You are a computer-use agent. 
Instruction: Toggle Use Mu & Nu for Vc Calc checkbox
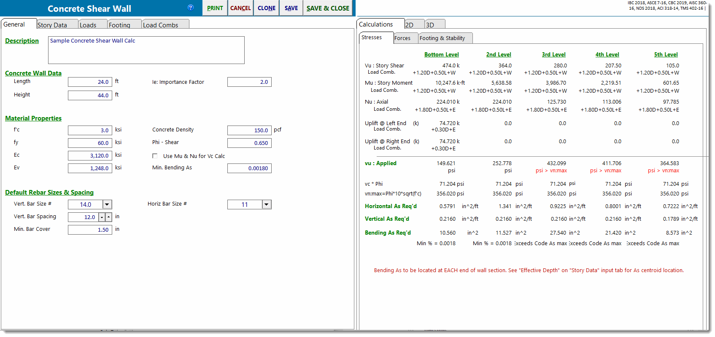click(155, 156)
